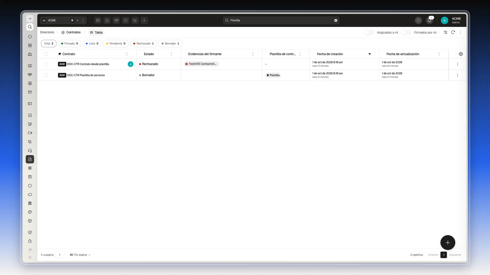Clear the Plantilla search text
Image resolution: width=490 pixels, height=275 pixels.
(x=336, y=20)
